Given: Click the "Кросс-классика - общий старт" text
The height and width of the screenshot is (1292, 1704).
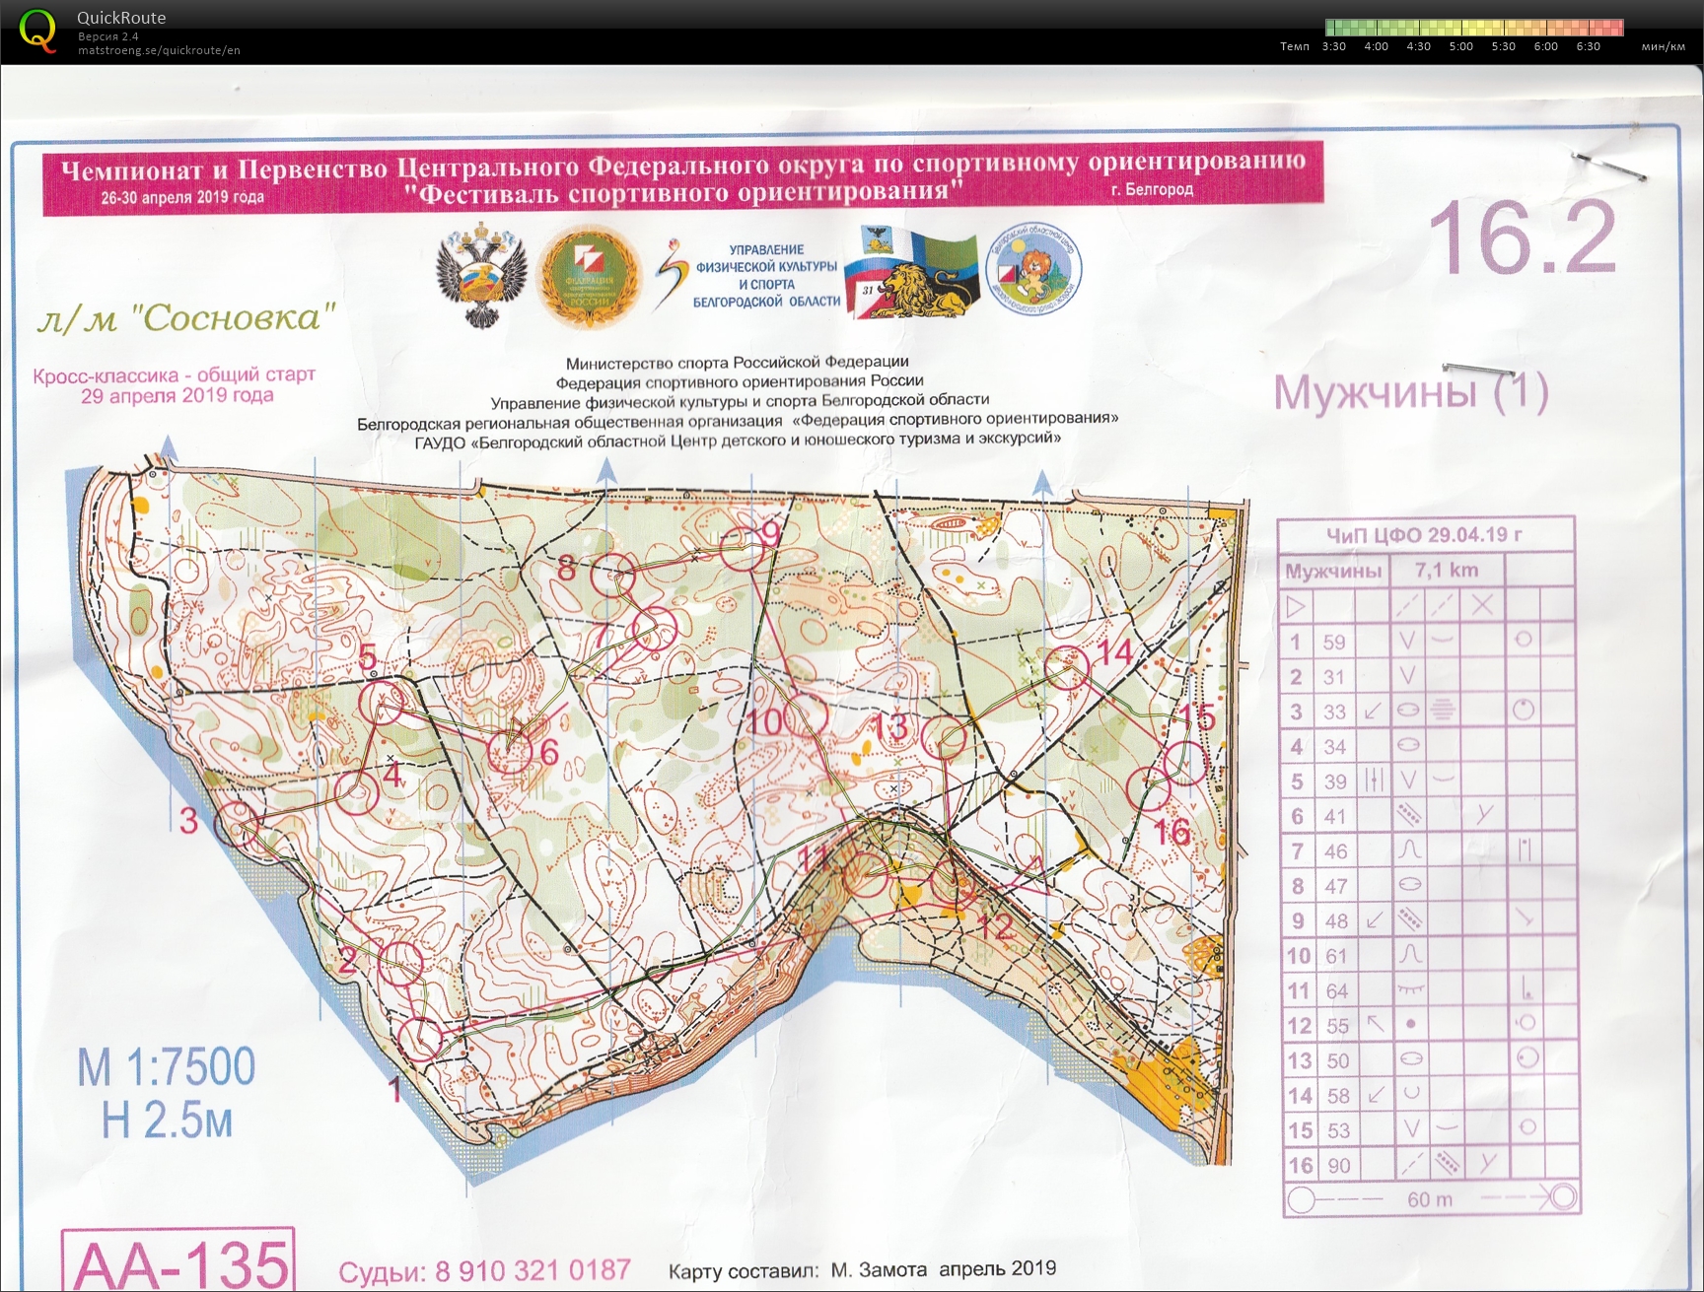Looking at the screenshot, I should pyautogui.click(x=175, y=375).
